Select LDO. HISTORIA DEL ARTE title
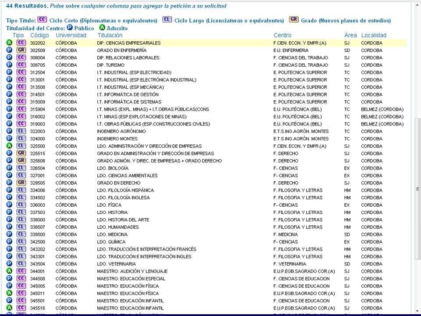 (123, 219)
